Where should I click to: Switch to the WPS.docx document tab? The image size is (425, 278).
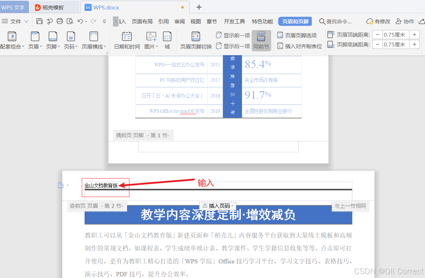(x=135, y=7)
